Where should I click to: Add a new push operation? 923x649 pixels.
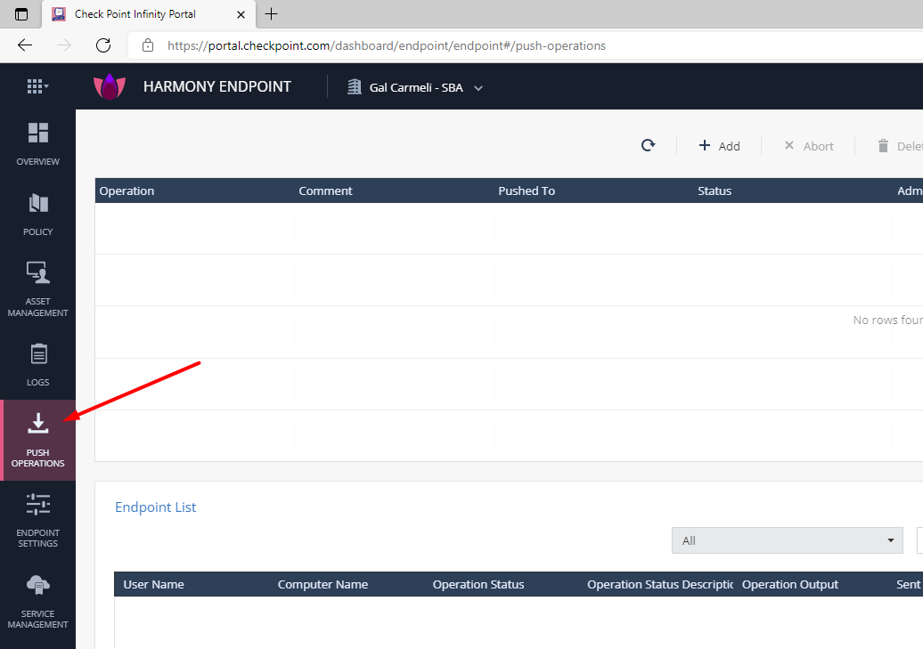[x=719, y=146]
